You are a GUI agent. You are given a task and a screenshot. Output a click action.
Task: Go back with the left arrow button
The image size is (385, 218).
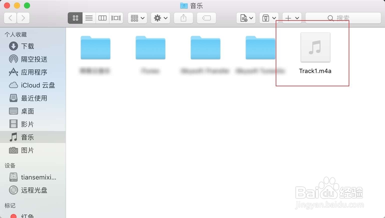click(10, 18)
